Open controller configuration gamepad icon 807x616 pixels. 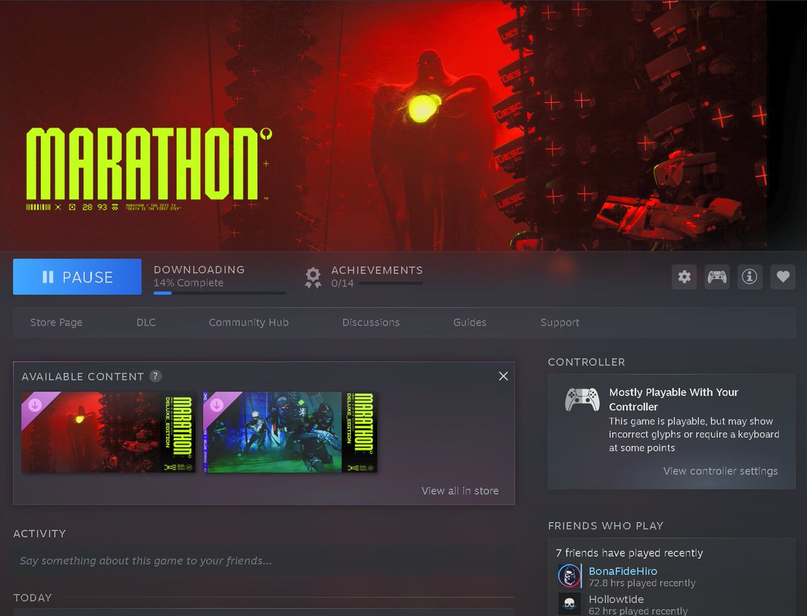717,277
